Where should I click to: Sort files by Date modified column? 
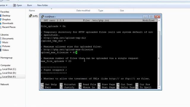(x=83, y=11)
